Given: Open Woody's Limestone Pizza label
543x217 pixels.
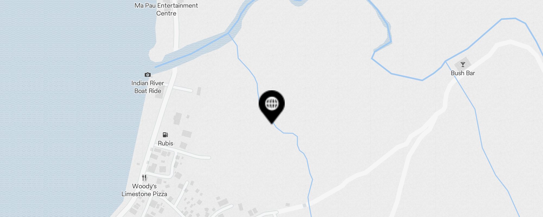Looking at the screenshot, I should 144,190.
